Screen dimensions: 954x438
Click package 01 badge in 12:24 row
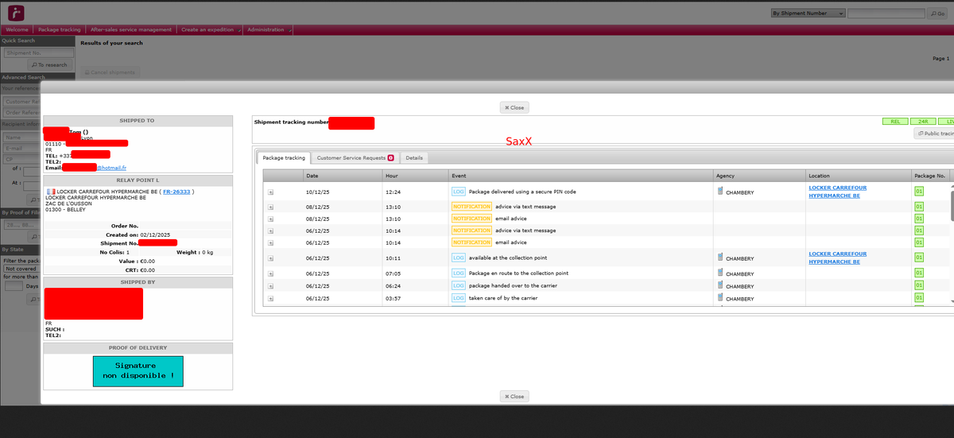(919, 192)
